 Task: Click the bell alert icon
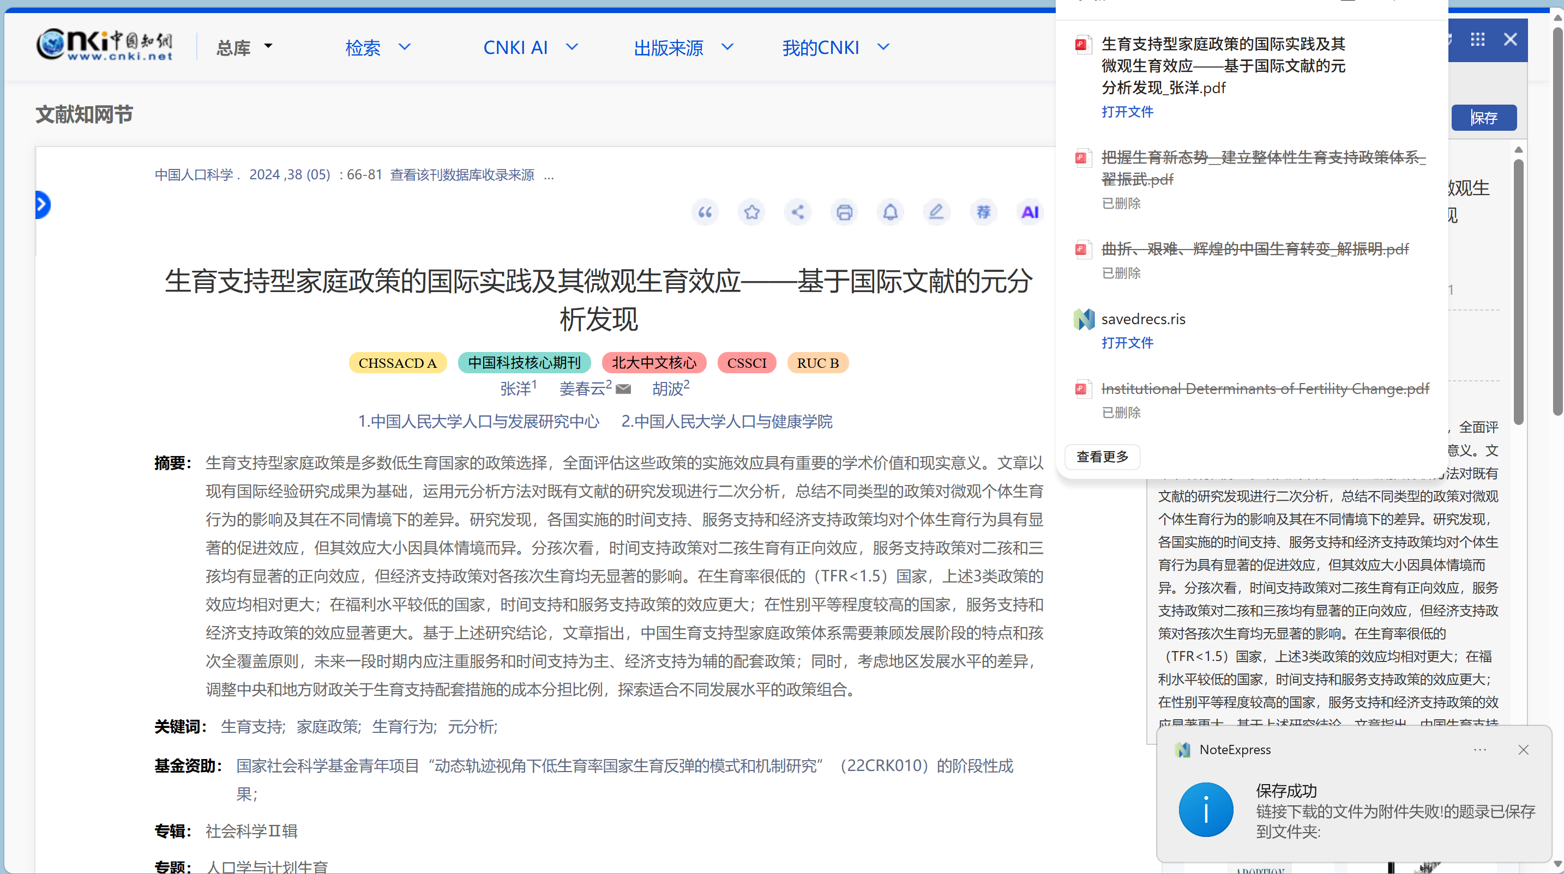tap(891, 213)
